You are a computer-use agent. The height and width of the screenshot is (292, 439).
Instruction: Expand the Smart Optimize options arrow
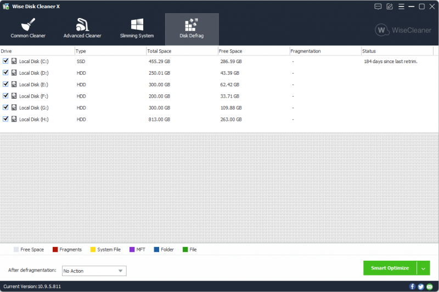tap(423, 268)
